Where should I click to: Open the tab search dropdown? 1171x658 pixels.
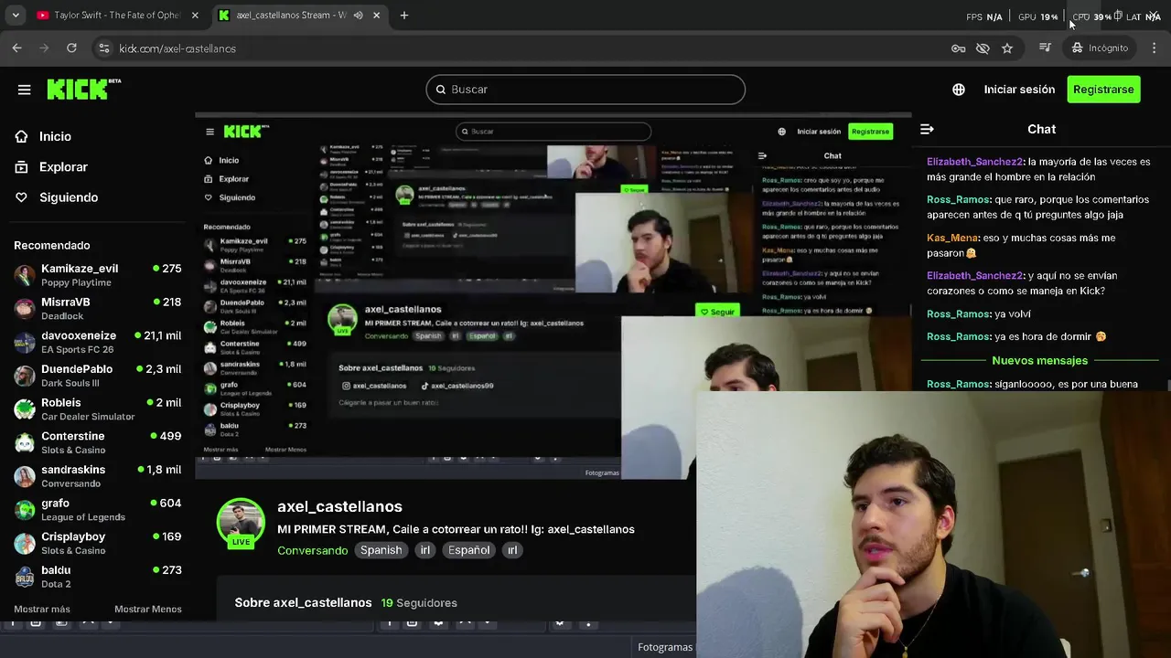point(16,16)
